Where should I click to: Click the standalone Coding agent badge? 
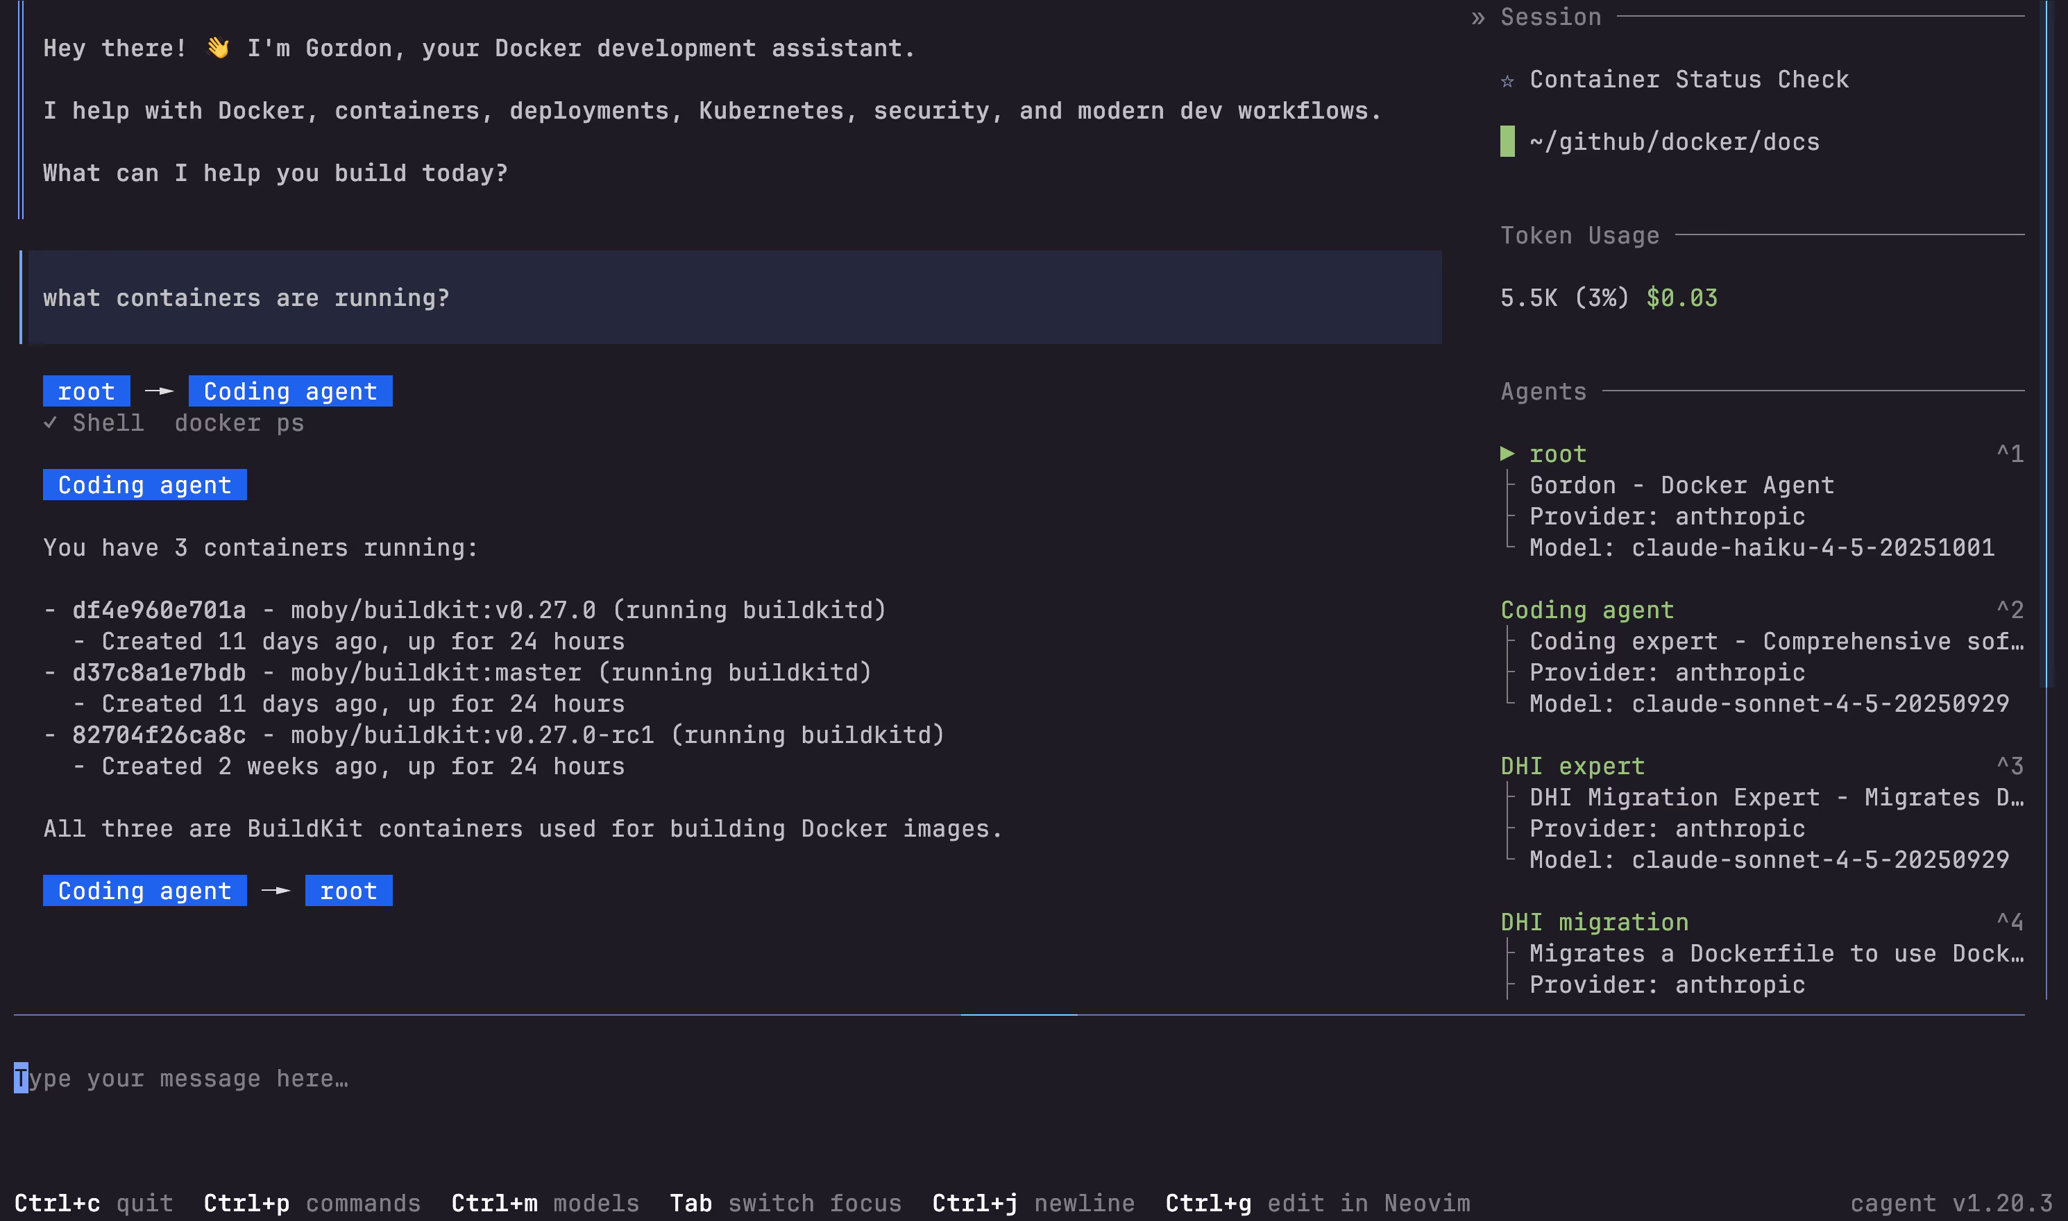144,486
